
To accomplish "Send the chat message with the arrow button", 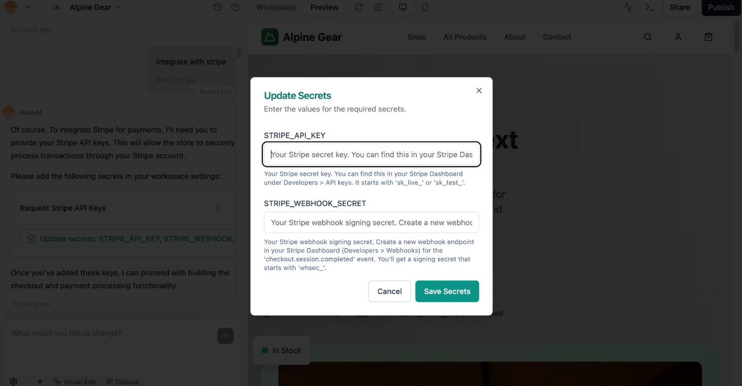I will pyautogui.click(x=226, y=336).
